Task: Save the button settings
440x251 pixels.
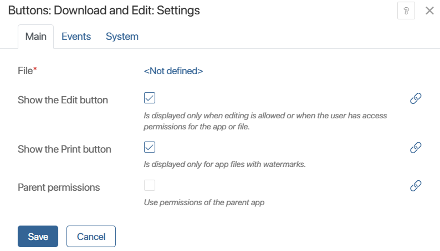Action: pos(38,237)
